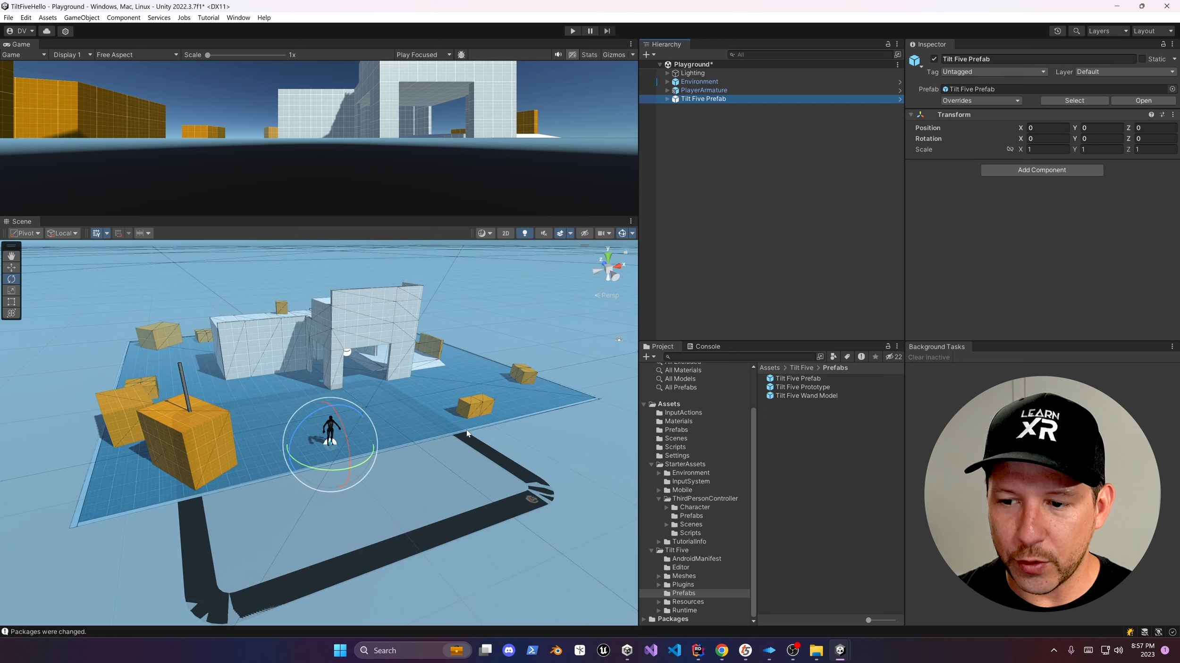Viewport: 1180px width, 663px height.
Task: Click the Scene orientation gizmo
Action: coord(608,268)
